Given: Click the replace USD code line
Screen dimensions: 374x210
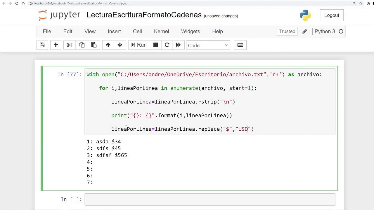Looking at the screenshot, I should (182, 129).
